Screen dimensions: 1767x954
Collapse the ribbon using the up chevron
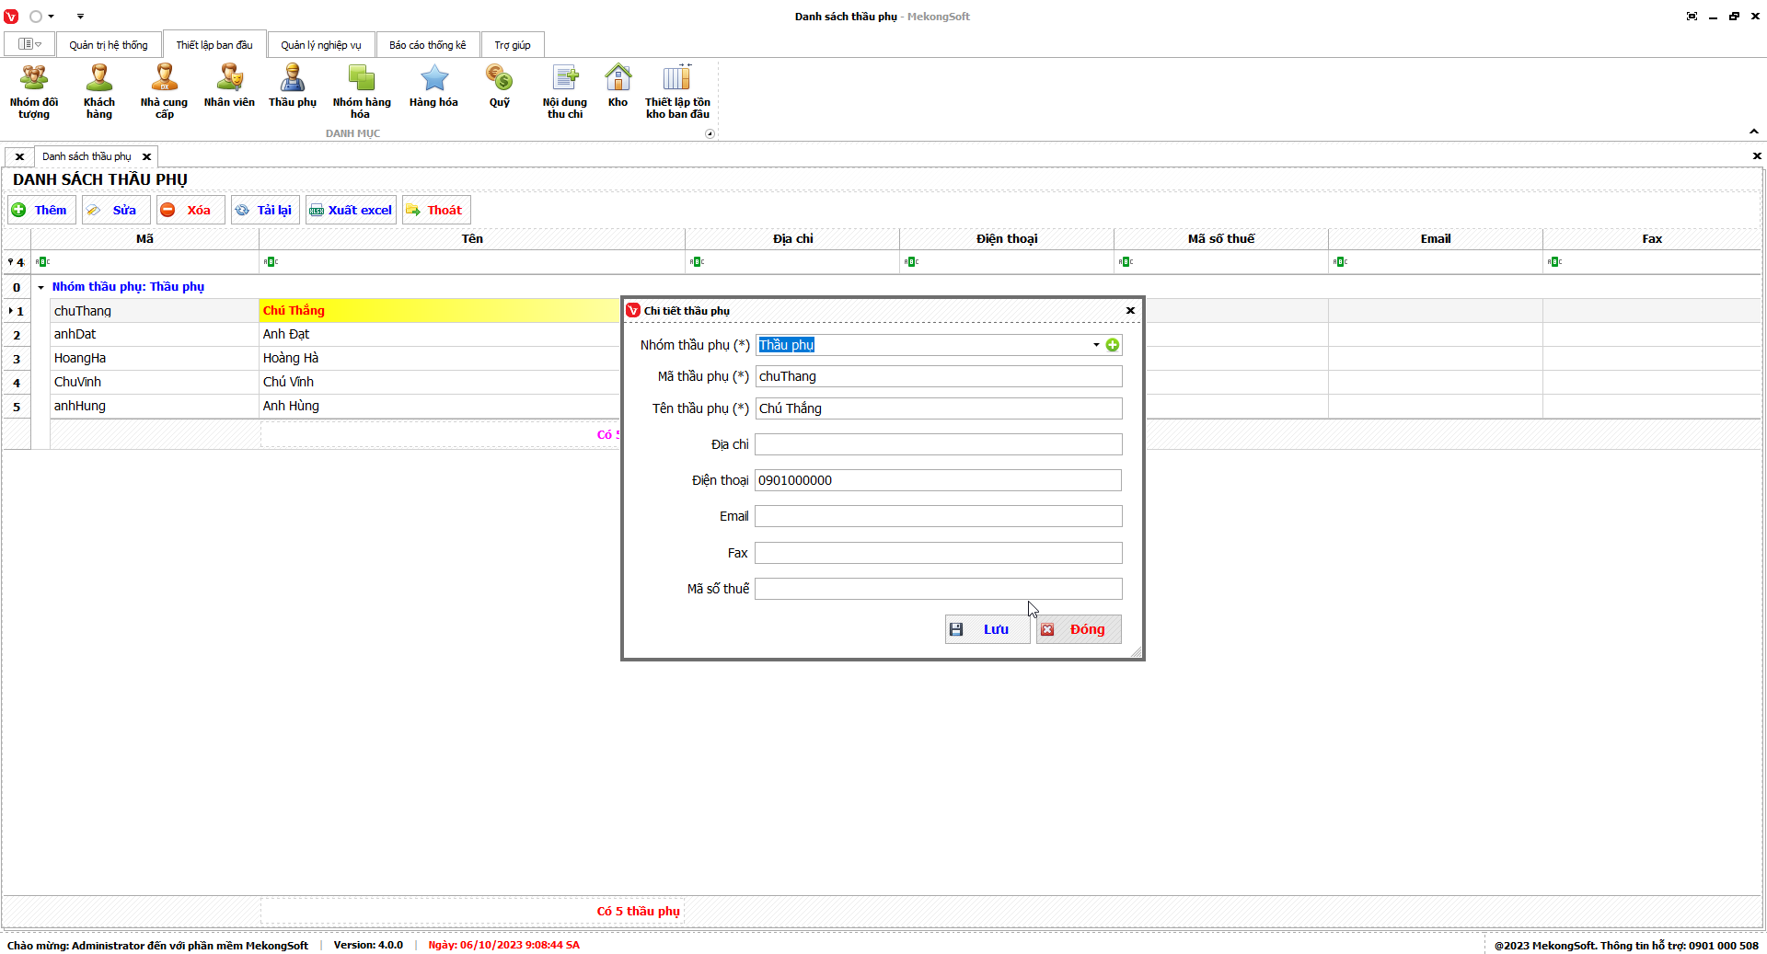[1754, 132]
